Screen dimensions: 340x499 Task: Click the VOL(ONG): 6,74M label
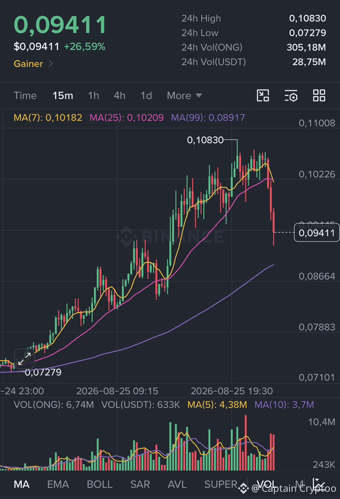(x=54, y=405)
